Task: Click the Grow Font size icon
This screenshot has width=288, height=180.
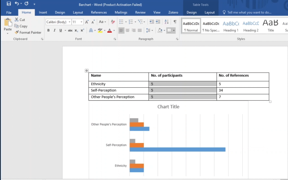Action: (87, 22)
